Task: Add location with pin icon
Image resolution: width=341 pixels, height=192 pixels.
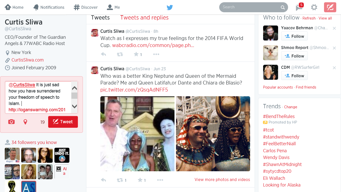Action: (25, 122)
